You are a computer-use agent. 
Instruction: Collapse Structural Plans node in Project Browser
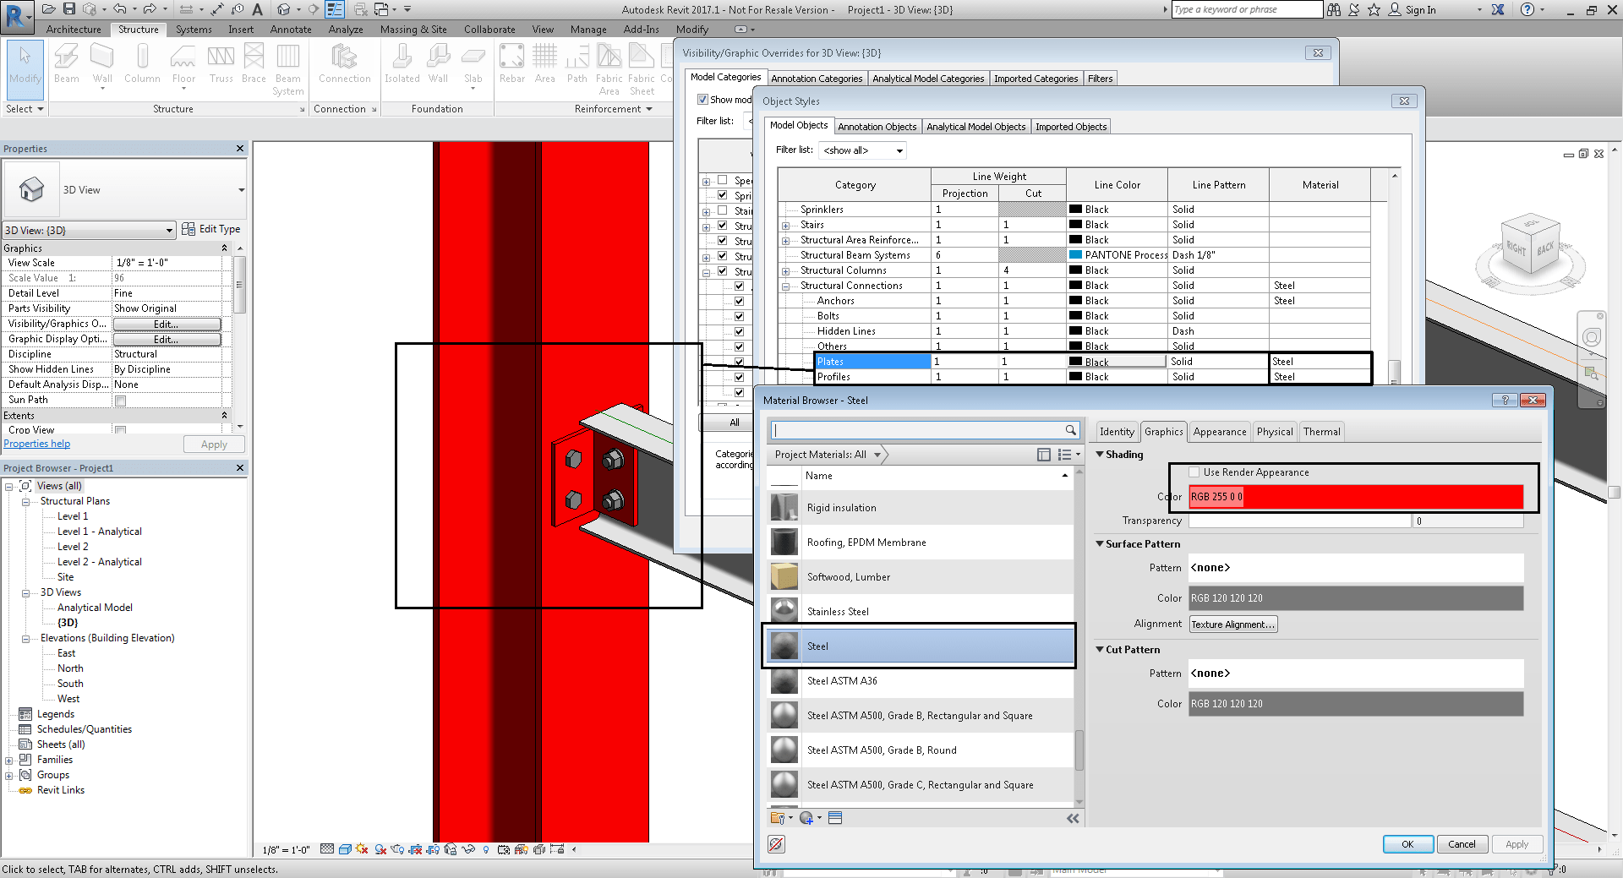(25, 501)
